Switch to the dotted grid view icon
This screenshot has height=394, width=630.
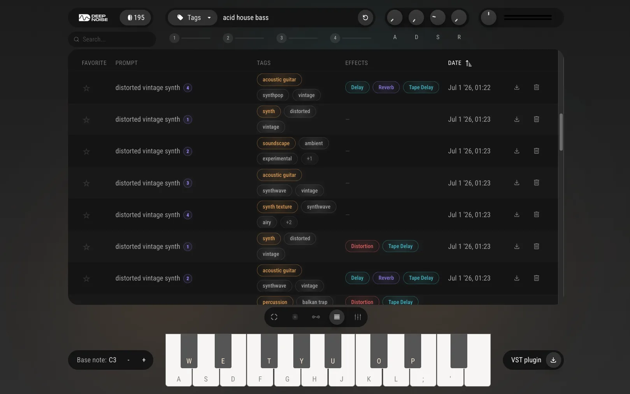pos(295,317)
